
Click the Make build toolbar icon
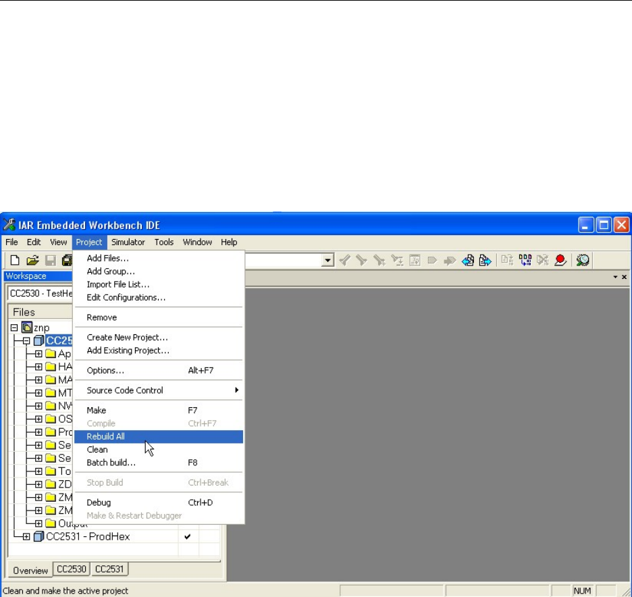[x=525, y=261]
